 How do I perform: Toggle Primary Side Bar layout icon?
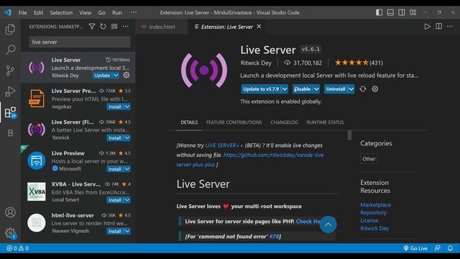click(x=379, y=12)
